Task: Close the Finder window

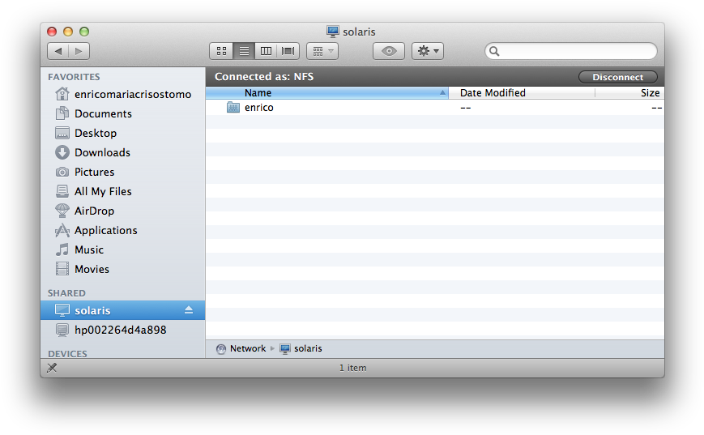Action: point(52,32)
